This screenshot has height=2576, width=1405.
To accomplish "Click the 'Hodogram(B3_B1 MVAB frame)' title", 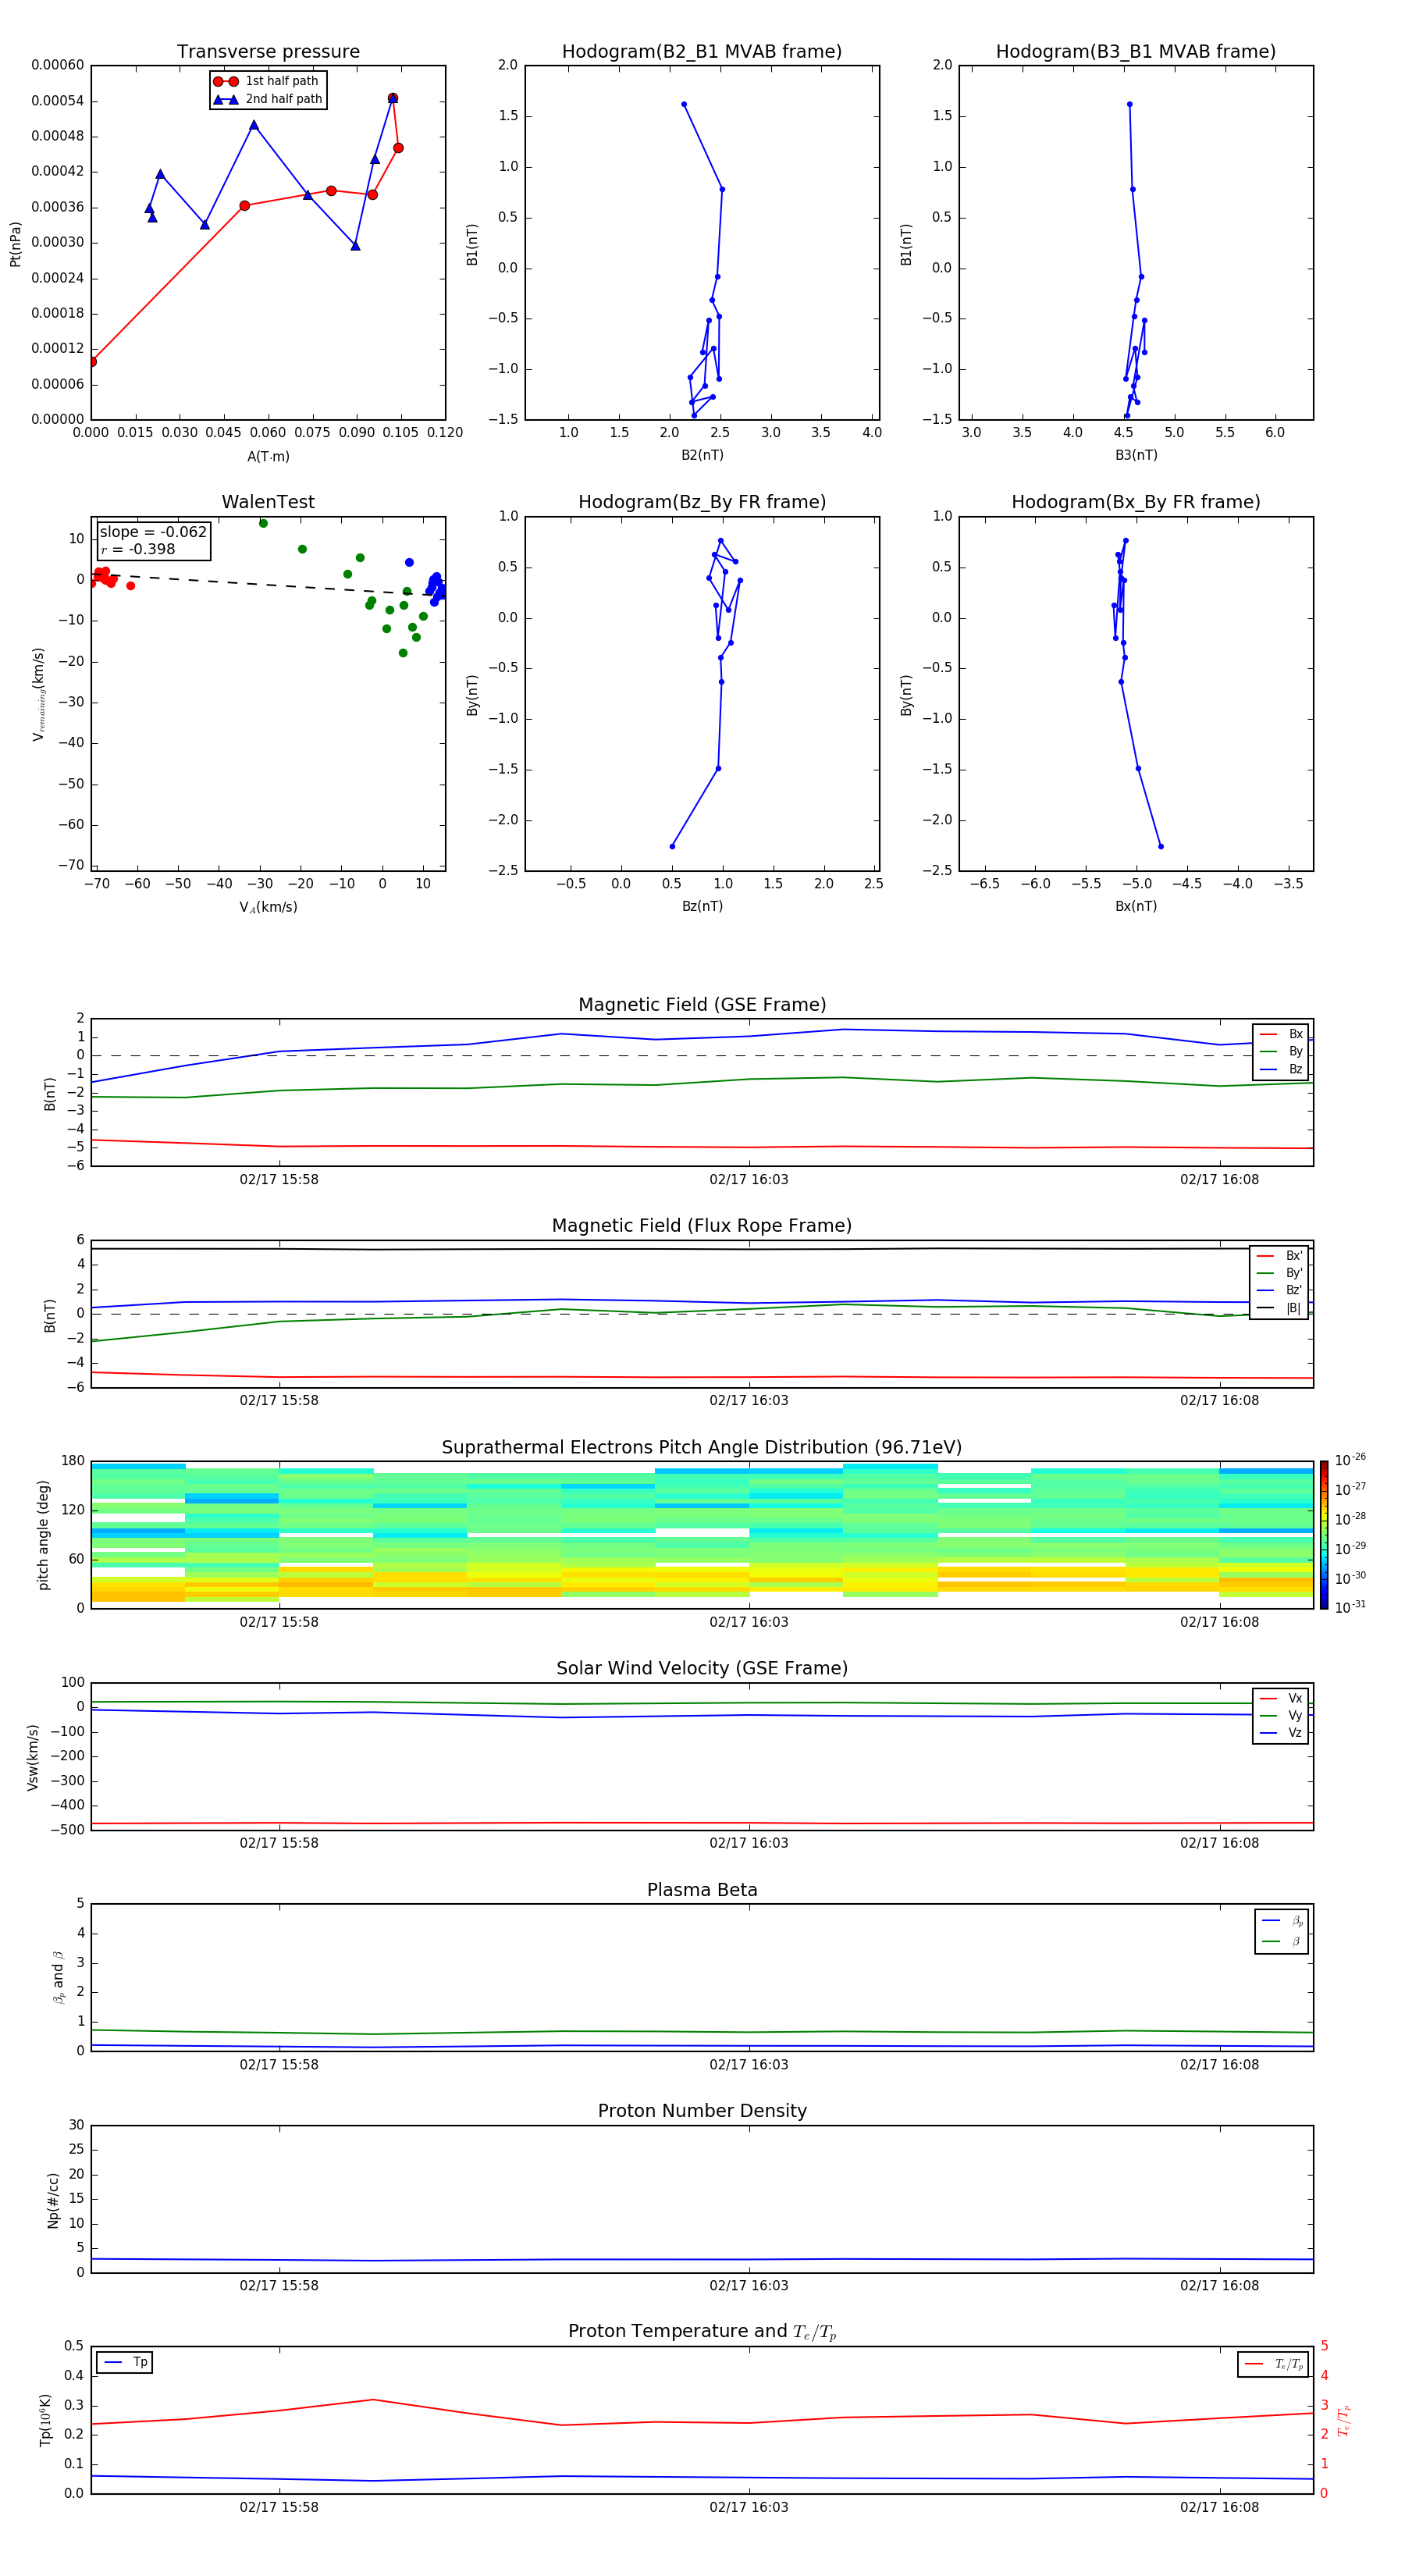I will coord(1136,52).
